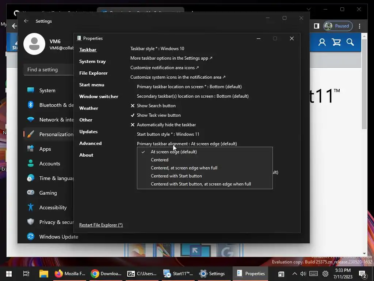Toggle Show Task view button option

(x=156, y=115)
